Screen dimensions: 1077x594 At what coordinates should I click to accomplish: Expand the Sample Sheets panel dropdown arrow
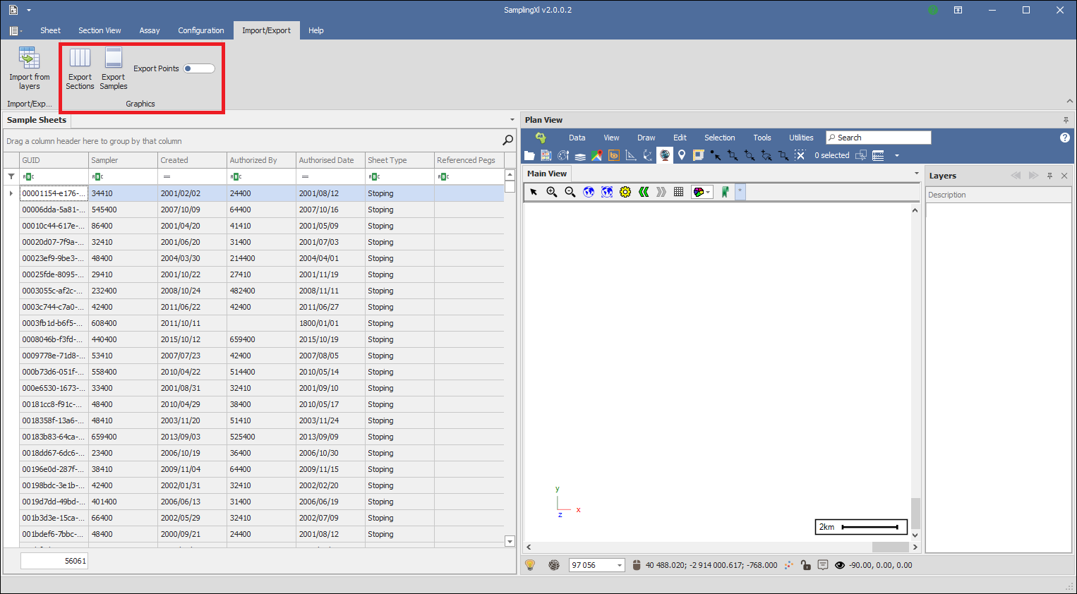tap(512, 120)
